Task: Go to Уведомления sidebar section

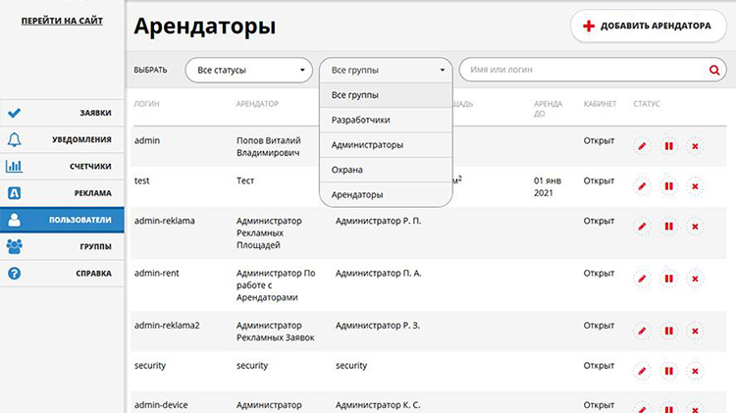Action: pyautogui.click(x=63, y=139)
